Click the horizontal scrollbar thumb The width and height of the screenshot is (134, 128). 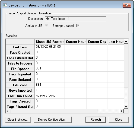pyautogui.click(x=54, y=111)
